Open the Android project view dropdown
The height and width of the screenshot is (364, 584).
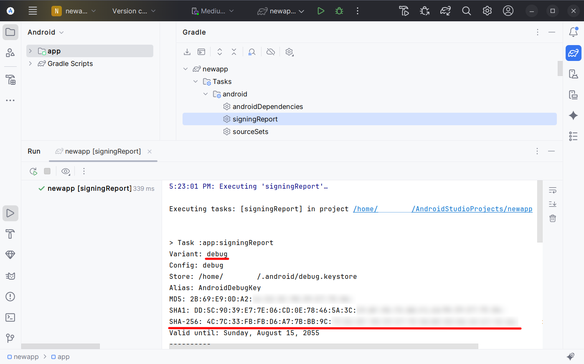coord(46,32)
